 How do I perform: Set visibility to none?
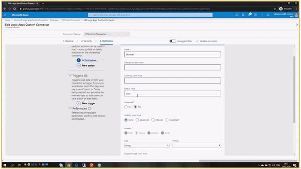(x=126, y=120)
